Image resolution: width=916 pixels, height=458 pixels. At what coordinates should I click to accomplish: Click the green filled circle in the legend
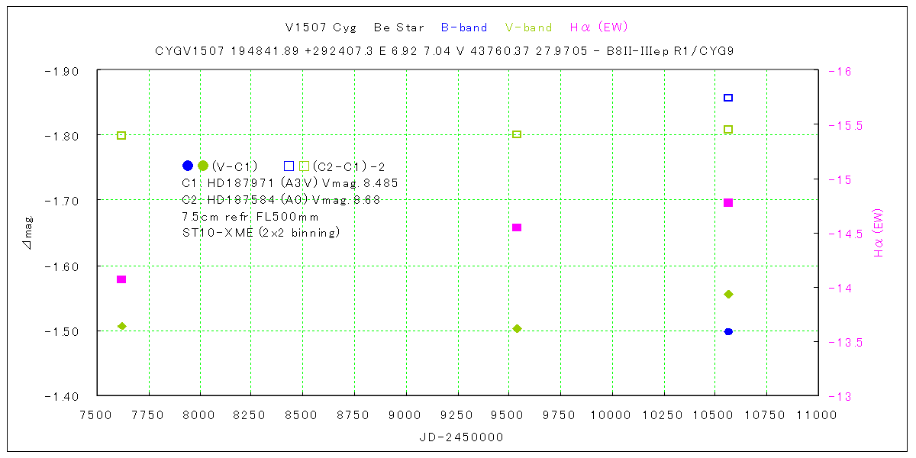tap(203, 166)
